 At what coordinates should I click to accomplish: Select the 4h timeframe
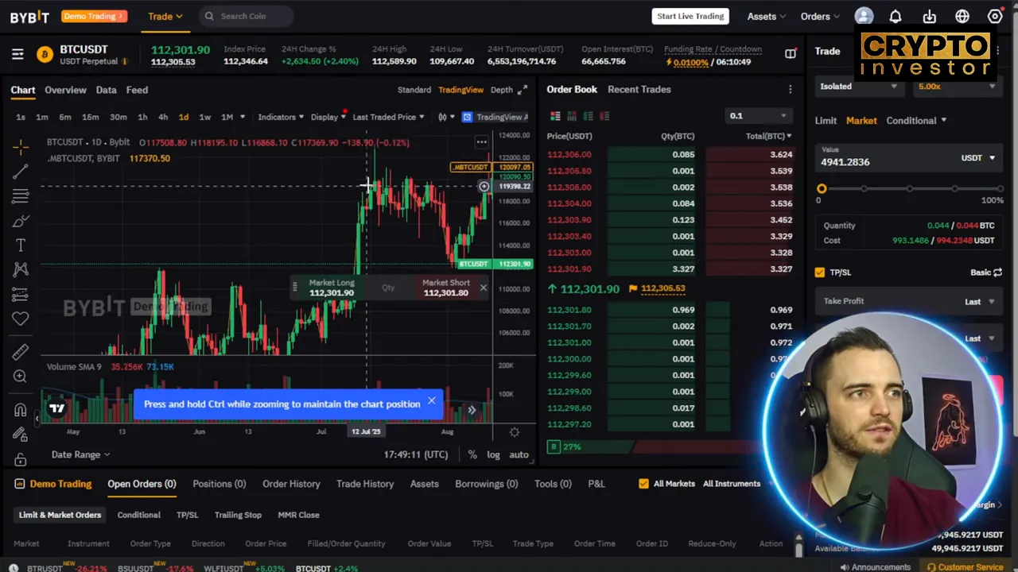163,117
